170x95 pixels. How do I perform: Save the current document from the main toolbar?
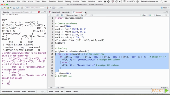[x=14, y=8]
